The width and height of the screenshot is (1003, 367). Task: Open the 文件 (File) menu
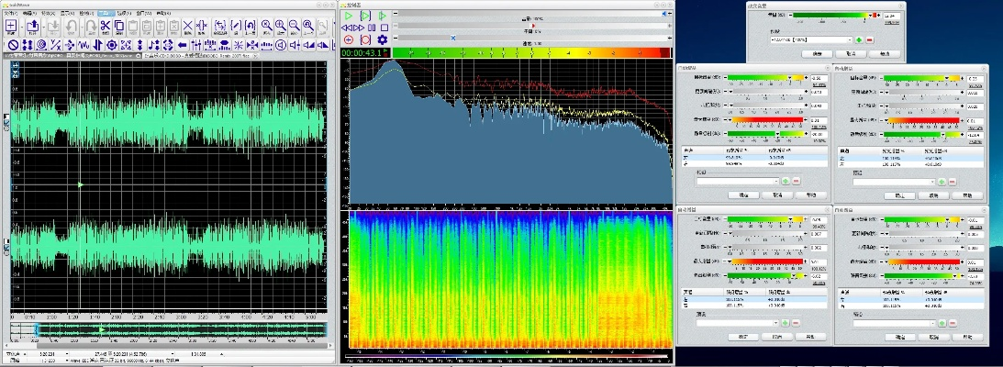[9, 15]
